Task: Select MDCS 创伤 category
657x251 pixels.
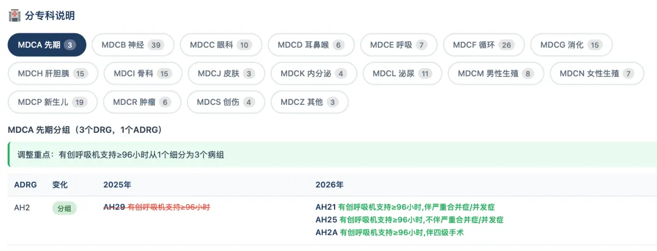Action: click(x=226, y=102)
